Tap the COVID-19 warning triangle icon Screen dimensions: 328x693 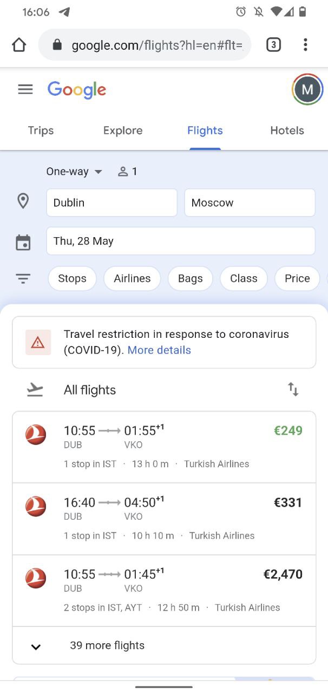click(x=38, y=342)
